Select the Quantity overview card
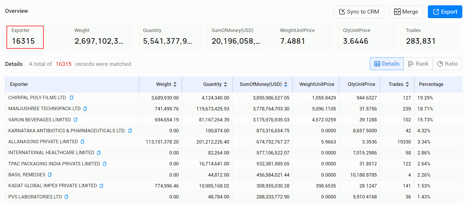Viewport: 465px width, 203px height. [x=169, y=37]
